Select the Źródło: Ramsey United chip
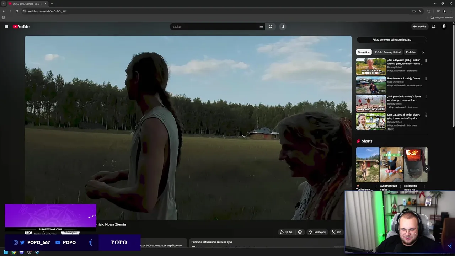455x256 pixels. coord(388,52)
